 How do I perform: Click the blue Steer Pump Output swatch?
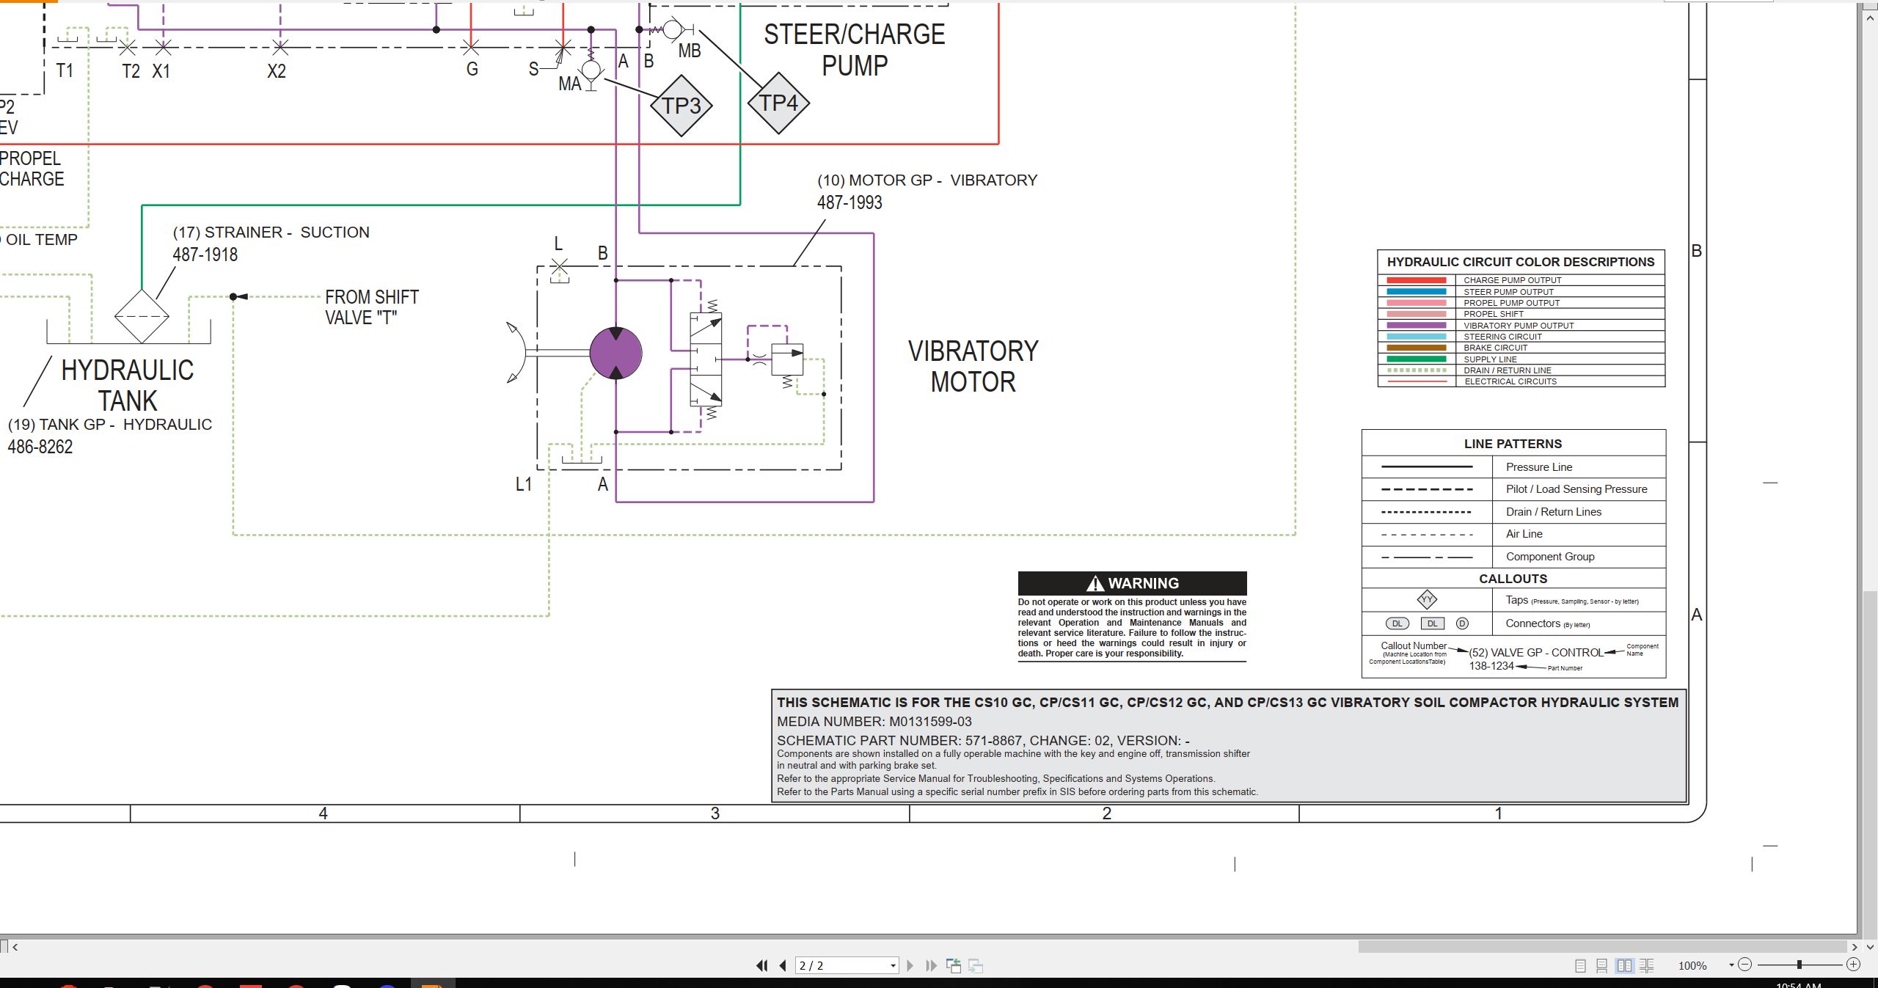[x=1417, y=291]
